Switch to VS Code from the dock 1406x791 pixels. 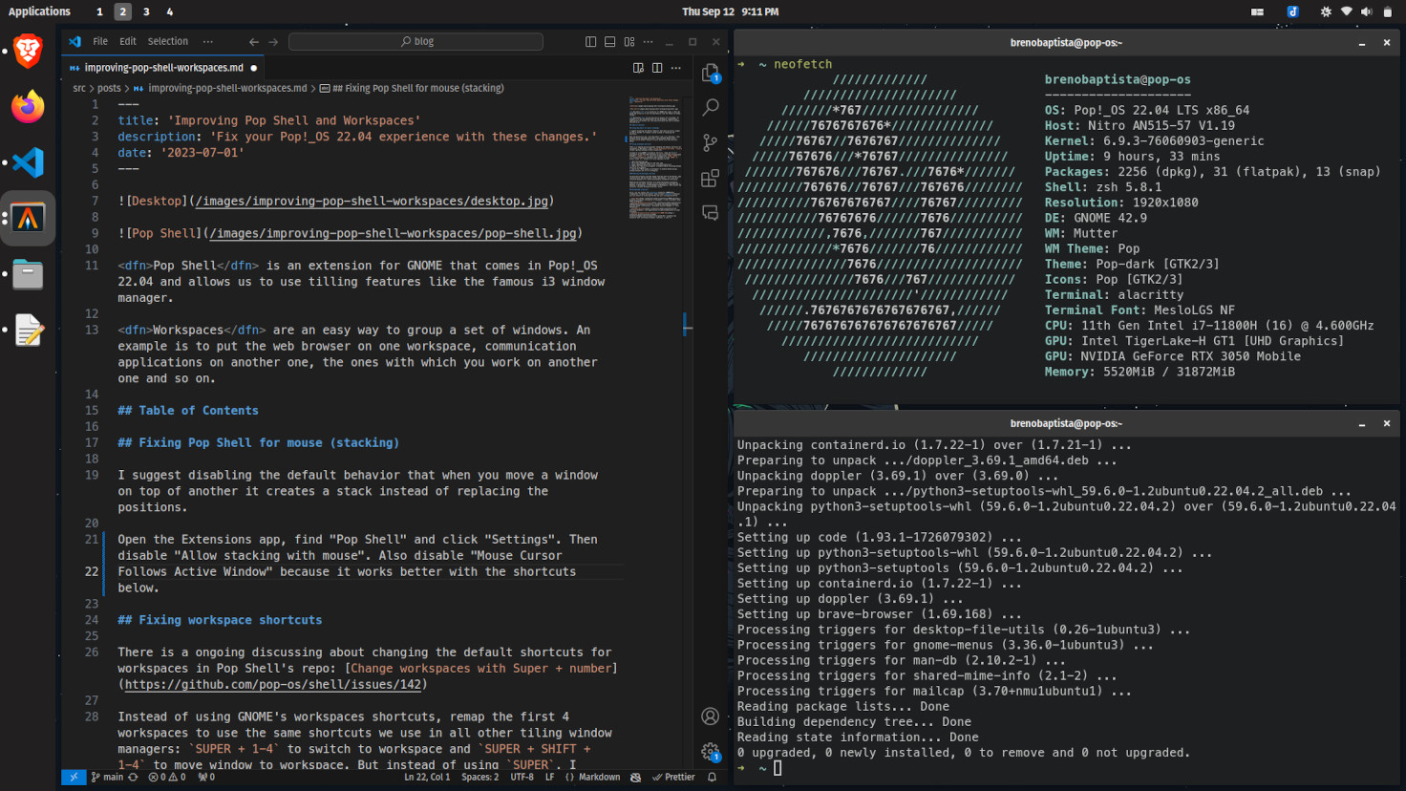pos(28,162)
